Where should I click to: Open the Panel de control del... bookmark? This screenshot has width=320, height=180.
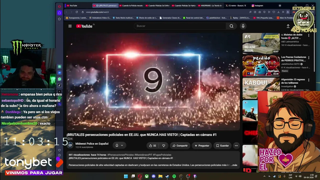tap(193, 18)
